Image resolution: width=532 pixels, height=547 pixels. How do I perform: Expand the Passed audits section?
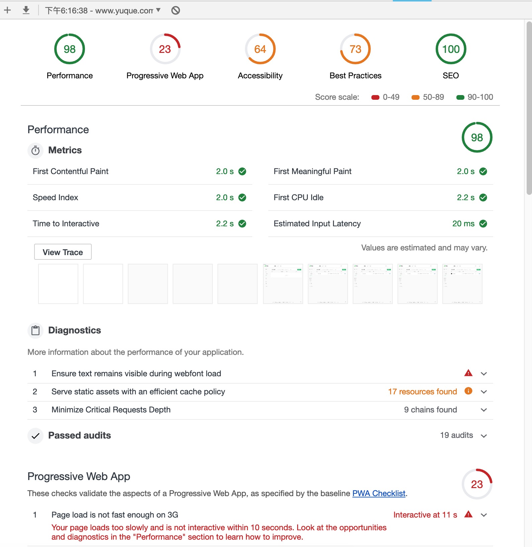(483, 436)
